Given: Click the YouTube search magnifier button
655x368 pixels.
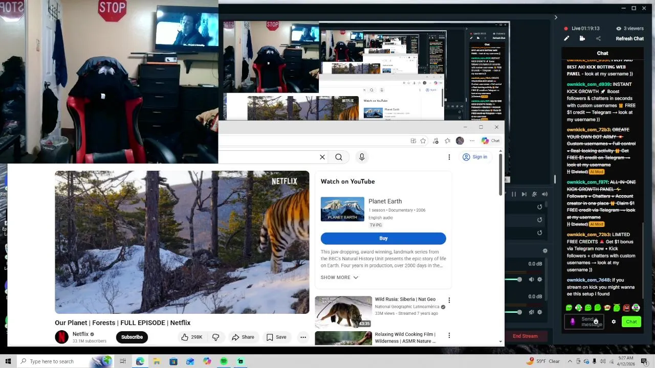Looking at the screenshot, I should [339, 157].
